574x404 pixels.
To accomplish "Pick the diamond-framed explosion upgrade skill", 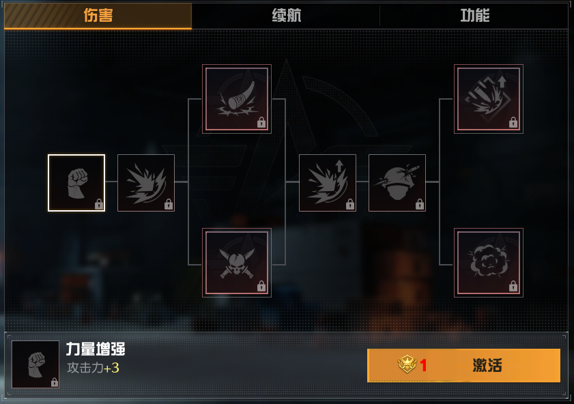I will 489,99.
